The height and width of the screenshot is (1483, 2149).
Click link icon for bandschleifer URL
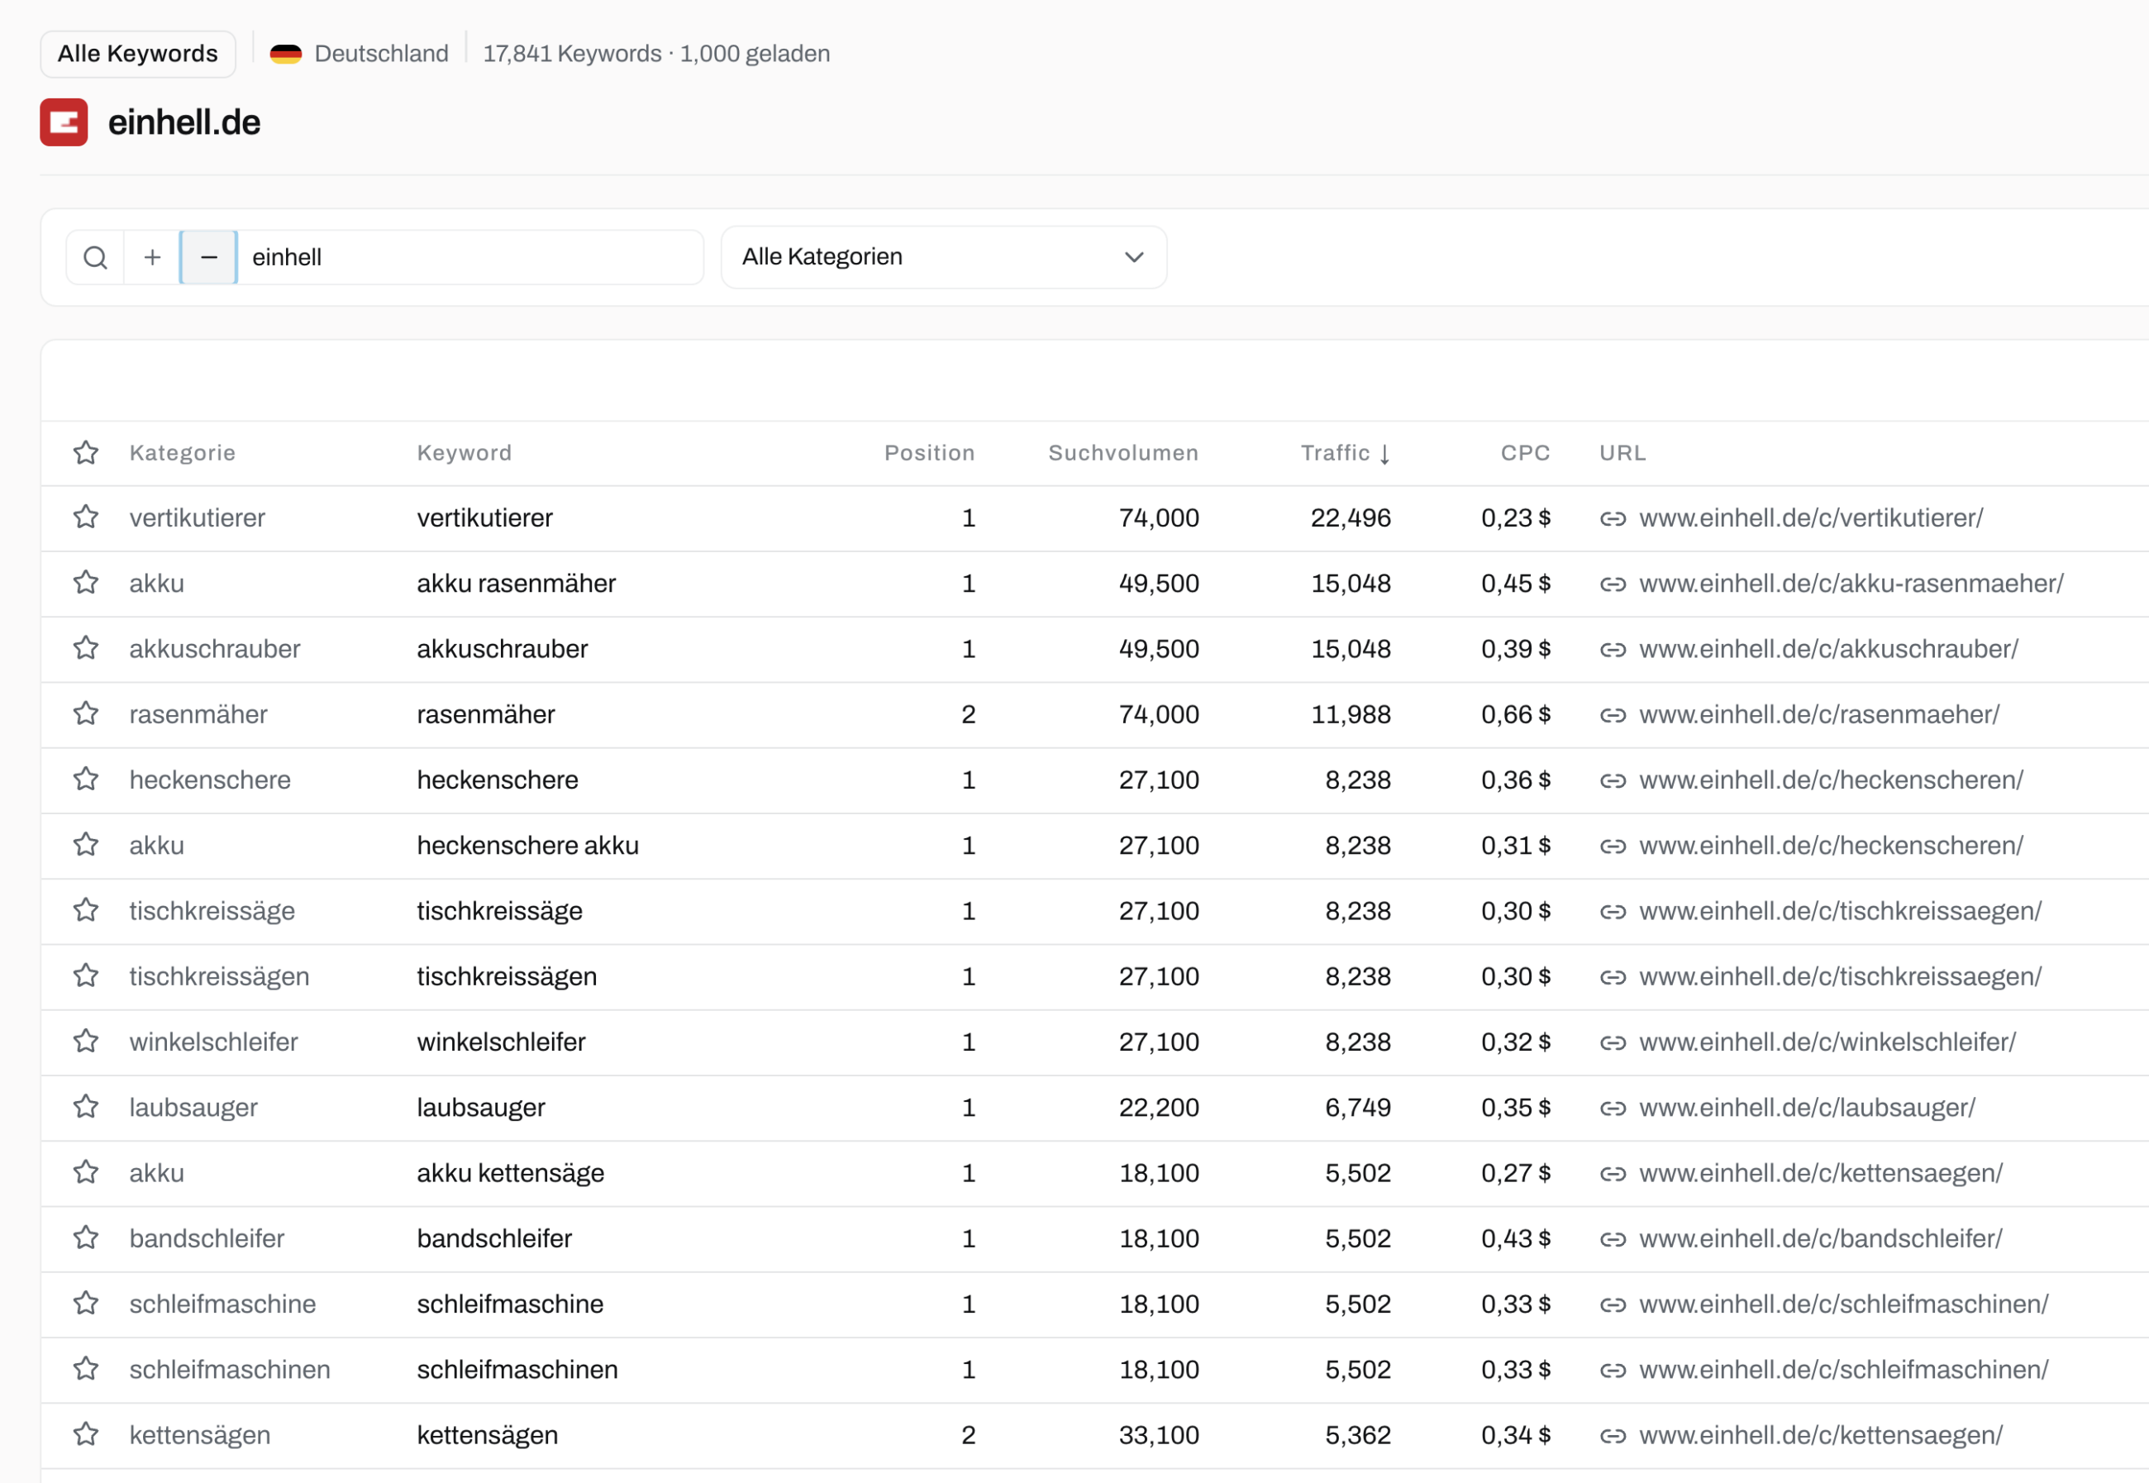tap(1612, 1238)
